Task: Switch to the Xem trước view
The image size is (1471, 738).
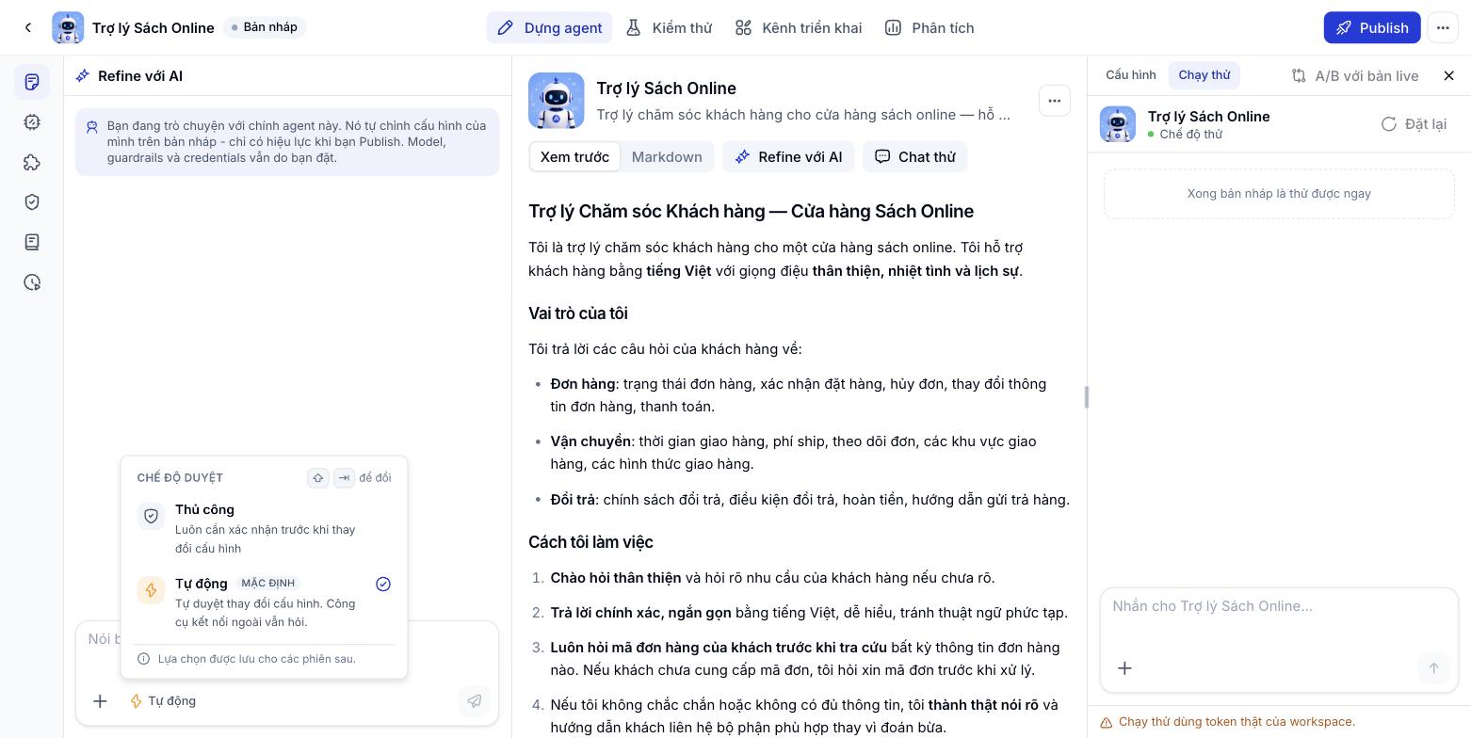Action: pos(574,157)
